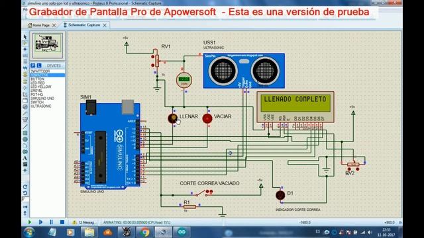Click the L library manage button
Screen dimensions: 424x238
coord(39,65)
